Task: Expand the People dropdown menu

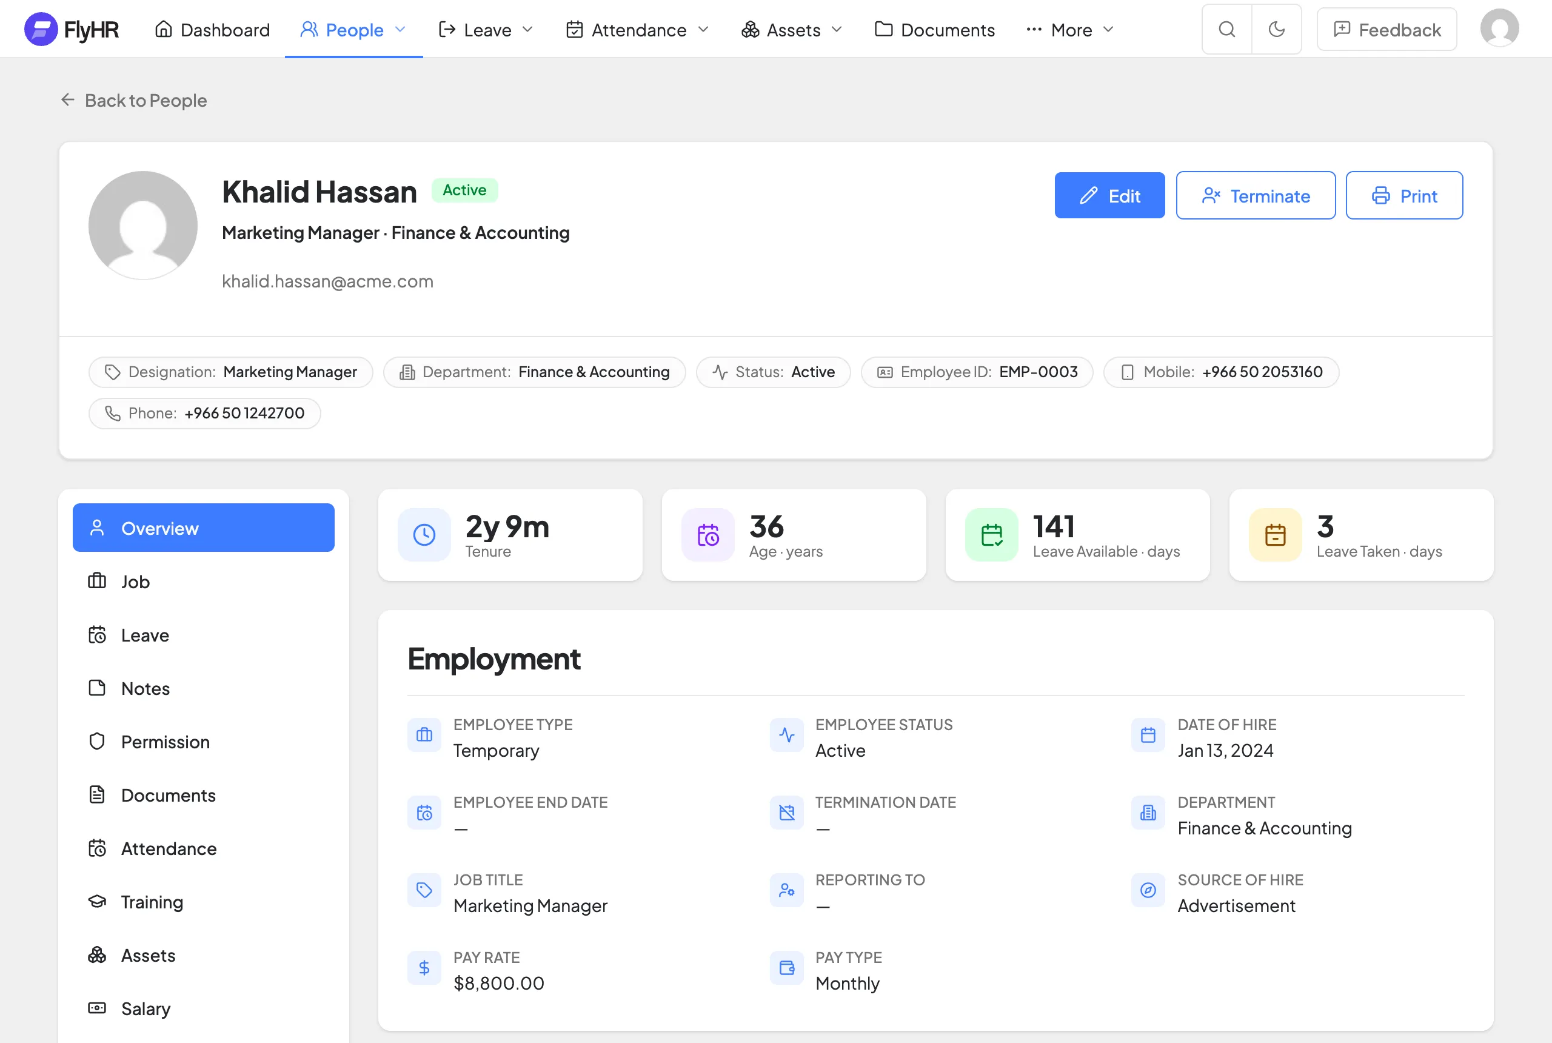Action: point(354,30)
